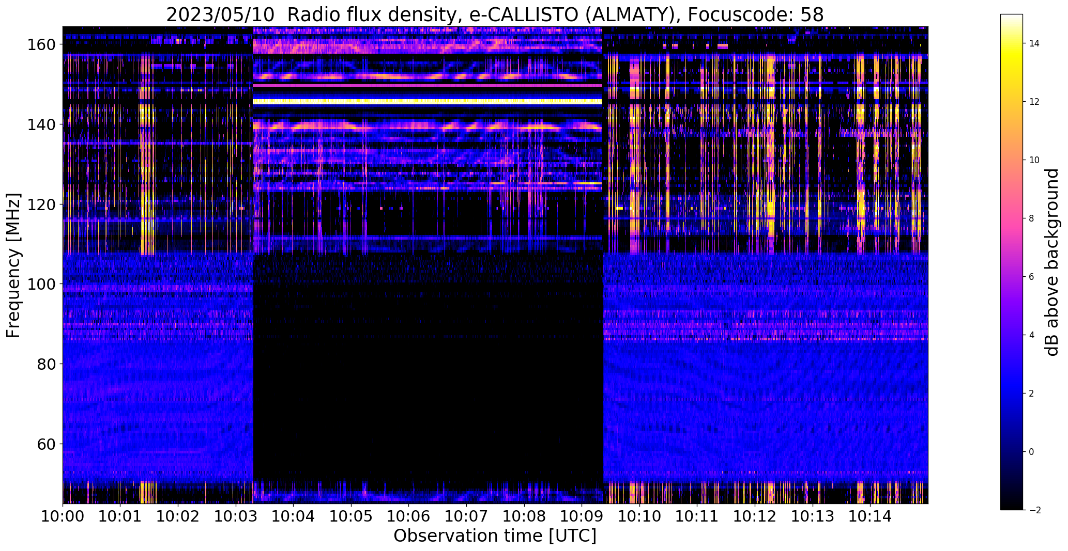Image resolution: width=1068 pixels, height=551 pixels.
Task: Click the 'Observation time [UTC]' x-axis label
Action: click(495, 536)
